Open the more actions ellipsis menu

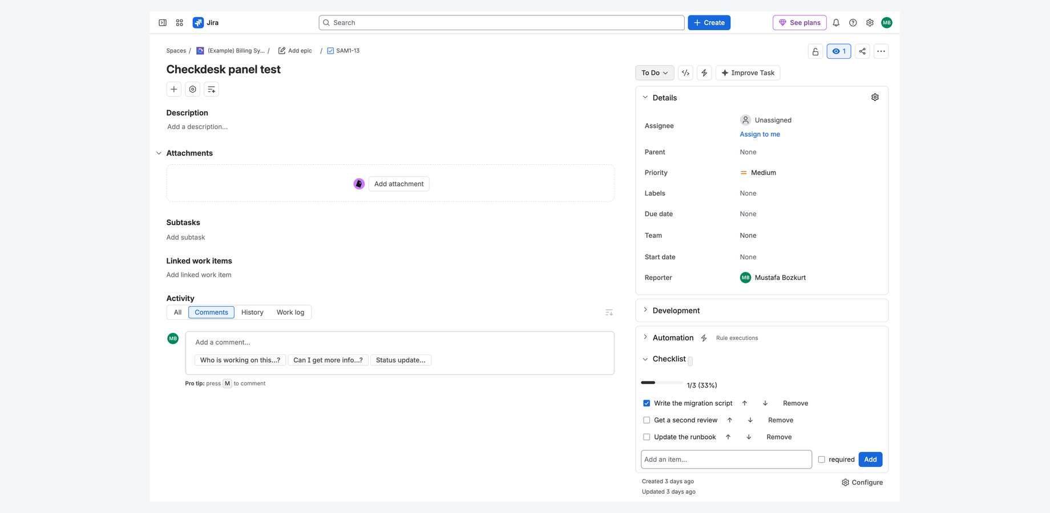[881, 51]
